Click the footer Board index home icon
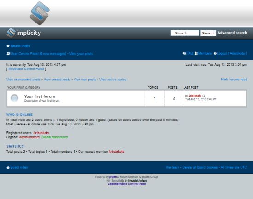253x199 pixels. click(x=8, y=167)
